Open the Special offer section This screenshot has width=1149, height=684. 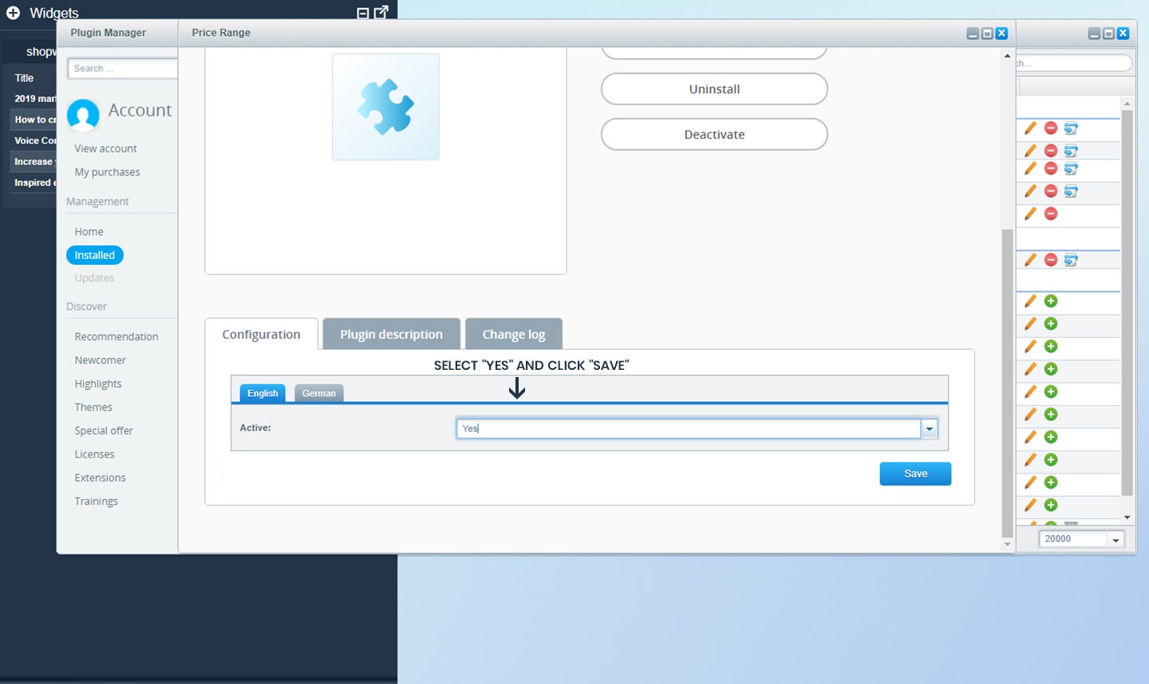pos(104,431)
